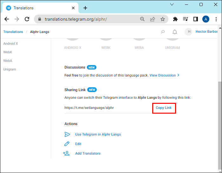Close the Translations browser tab
Viewport: 222px width, 173px height.
point(73,8)
